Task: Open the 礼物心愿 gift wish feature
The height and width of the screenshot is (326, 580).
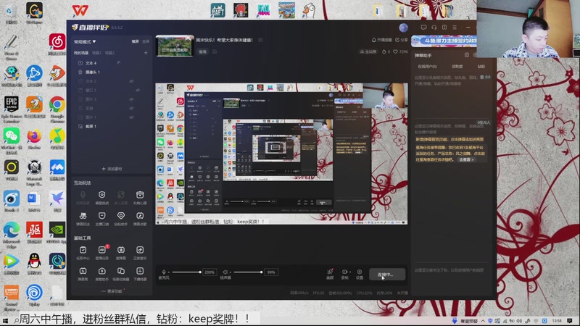Action: pos(140,198)
